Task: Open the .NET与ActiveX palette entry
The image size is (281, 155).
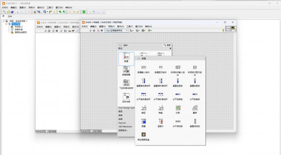Action: (x=125, y=127)
